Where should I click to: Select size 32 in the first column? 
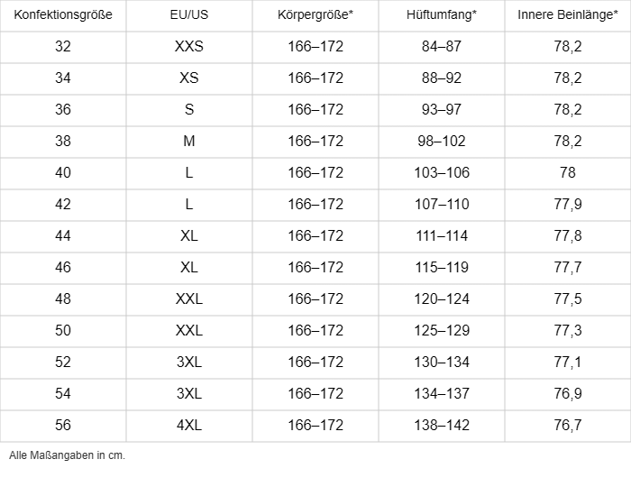63,47
